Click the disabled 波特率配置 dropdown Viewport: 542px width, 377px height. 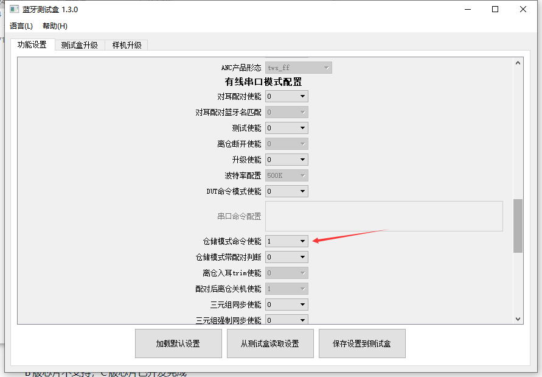coord(287,175)
